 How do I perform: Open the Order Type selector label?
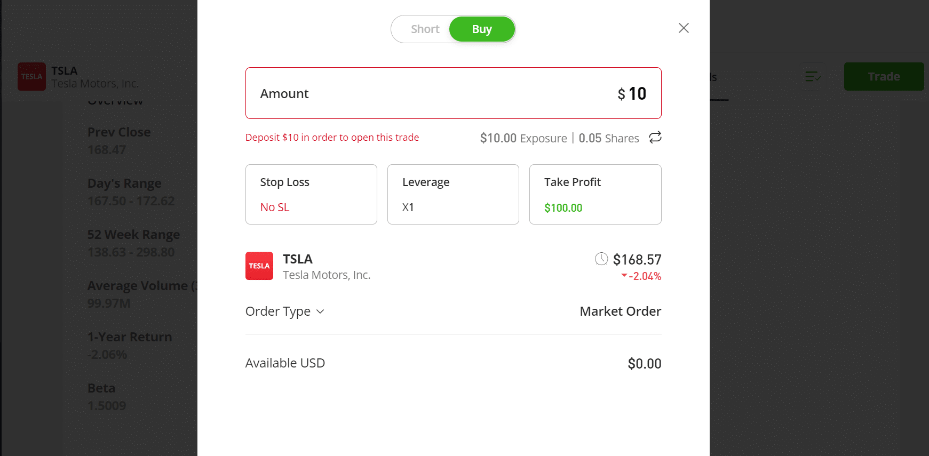click(278, 311)
